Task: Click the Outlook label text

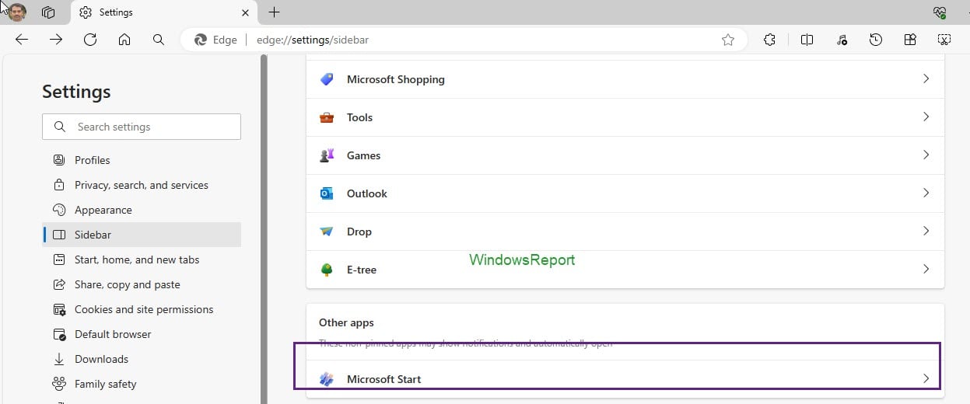Action: tap(367, 193)
